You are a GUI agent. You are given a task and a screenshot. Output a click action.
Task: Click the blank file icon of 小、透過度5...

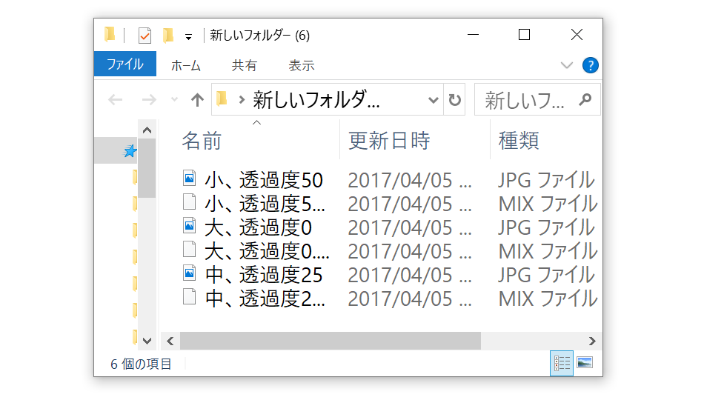click(190, 201)
